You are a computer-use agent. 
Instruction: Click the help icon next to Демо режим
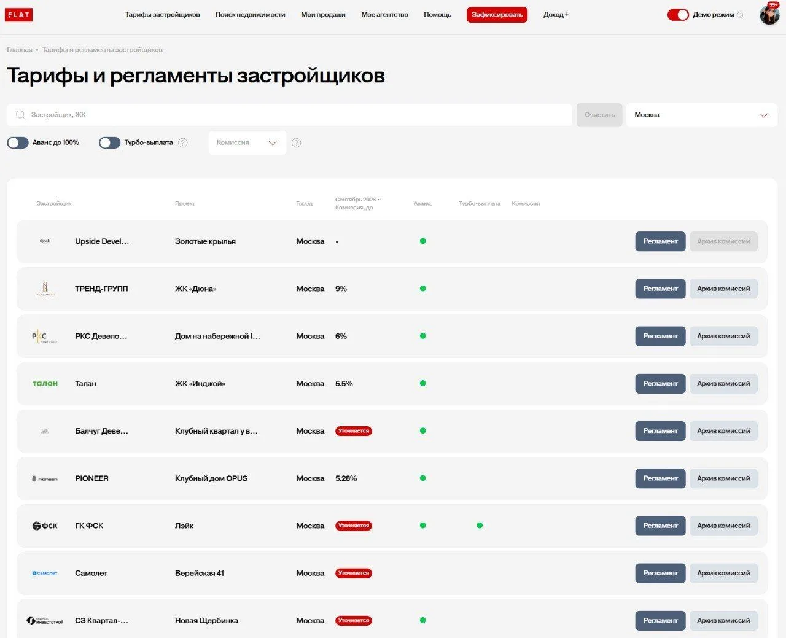[740, 15]
